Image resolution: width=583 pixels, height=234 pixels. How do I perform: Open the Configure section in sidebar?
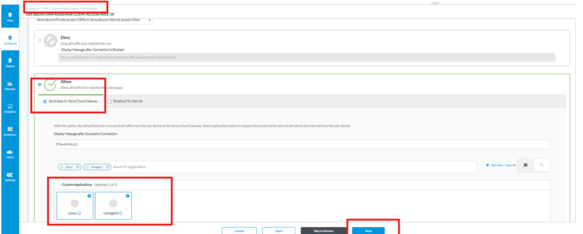[x=10, y=40]
